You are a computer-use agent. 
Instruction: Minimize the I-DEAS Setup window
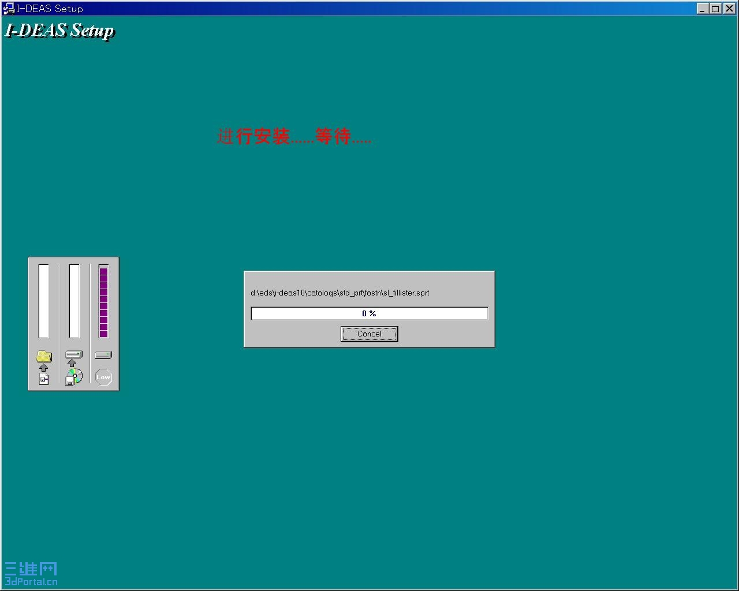coord(703,9)
